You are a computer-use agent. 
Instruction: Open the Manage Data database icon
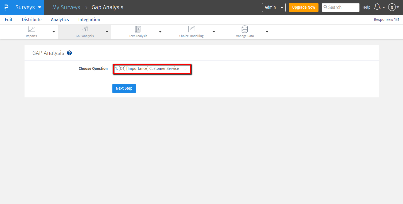coord(245,29)
